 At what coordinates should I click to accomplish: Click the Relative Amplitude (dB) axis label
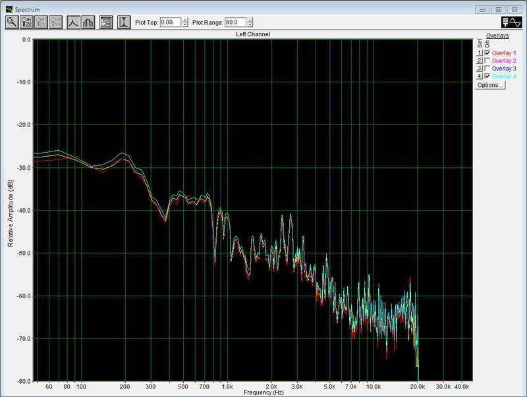point(11,213)
